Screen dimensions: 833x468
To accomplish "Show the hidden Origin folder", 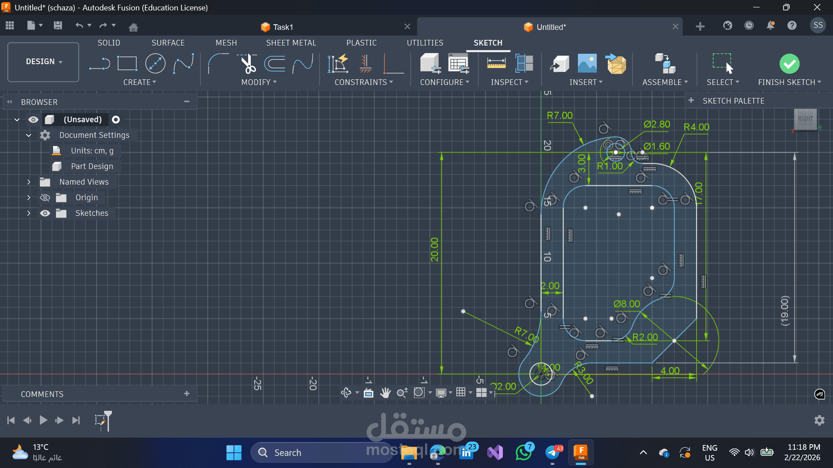I will point(45,198).
